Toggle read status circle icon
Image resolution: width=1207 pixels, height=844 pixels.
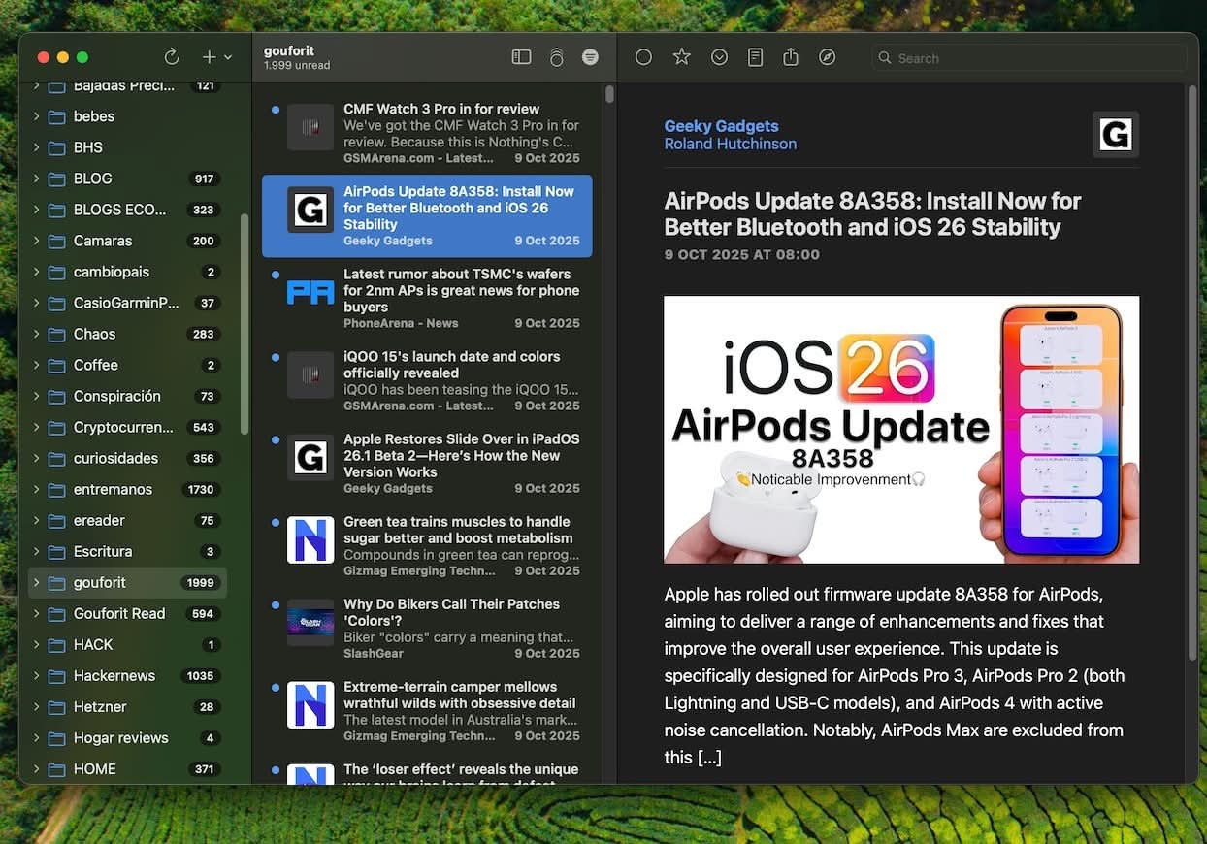[x=643, y=57]
